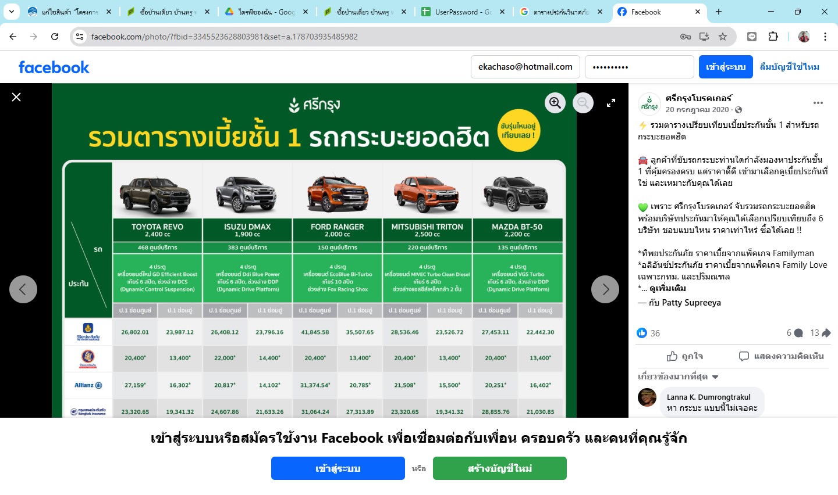Image resolution: width=838 pixels, height=495 pixels.
Task: Go to the next photo arrow
Action: pos(605,289)
